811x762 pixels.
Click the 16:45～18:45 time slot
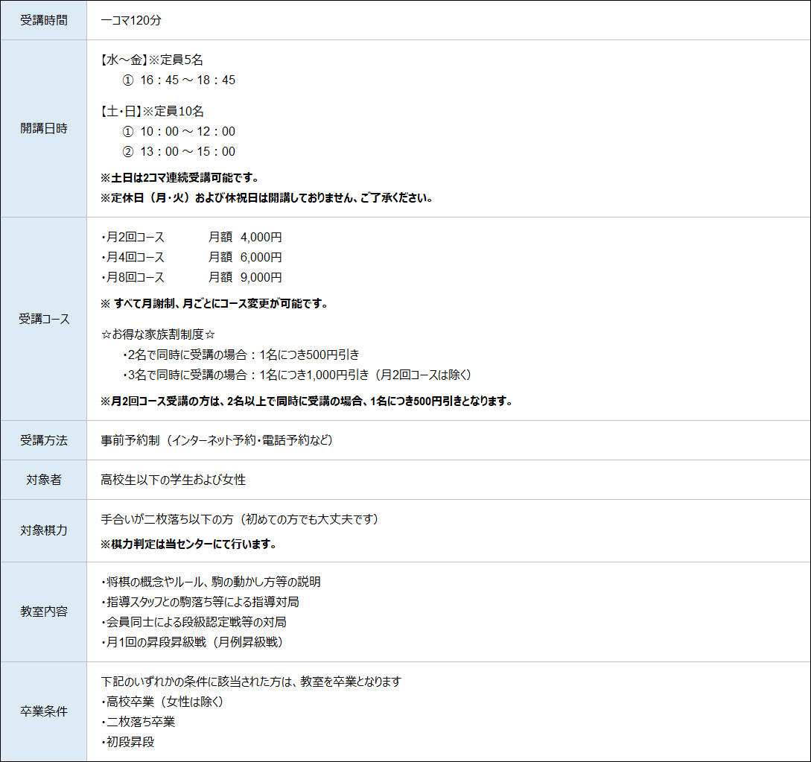(x=187, y=80)
